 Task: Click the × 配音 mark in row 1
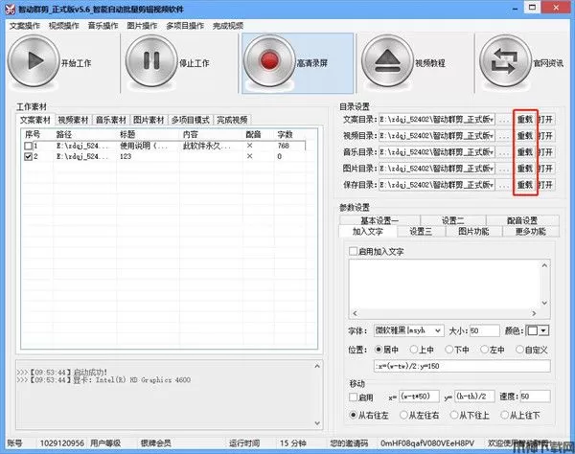tap(250, 146)
